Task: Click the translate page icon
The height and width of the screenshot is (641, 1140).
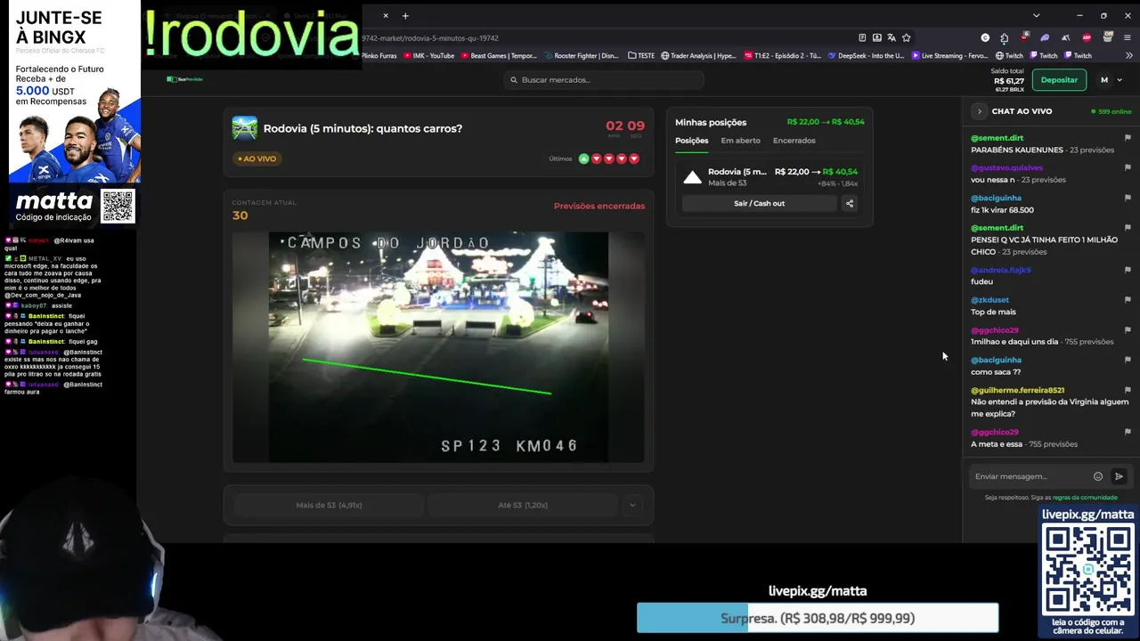Action: (892, 37)
